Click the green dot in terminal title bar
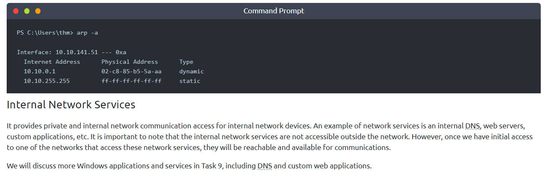Viewport: 547px width, 175px height. [x=27, y=11]
